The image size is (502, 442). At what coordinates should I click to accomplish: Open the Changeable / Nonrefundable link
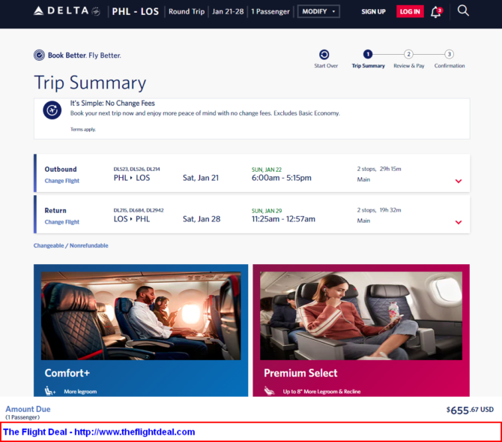pyautogui.click(x=70, y=245)
